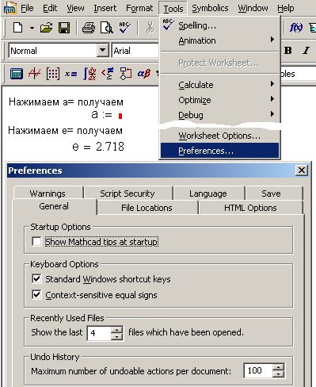This screenshot has height=387, width=316.
Task: Decrease undo actions spinner down
Action: 278,374
